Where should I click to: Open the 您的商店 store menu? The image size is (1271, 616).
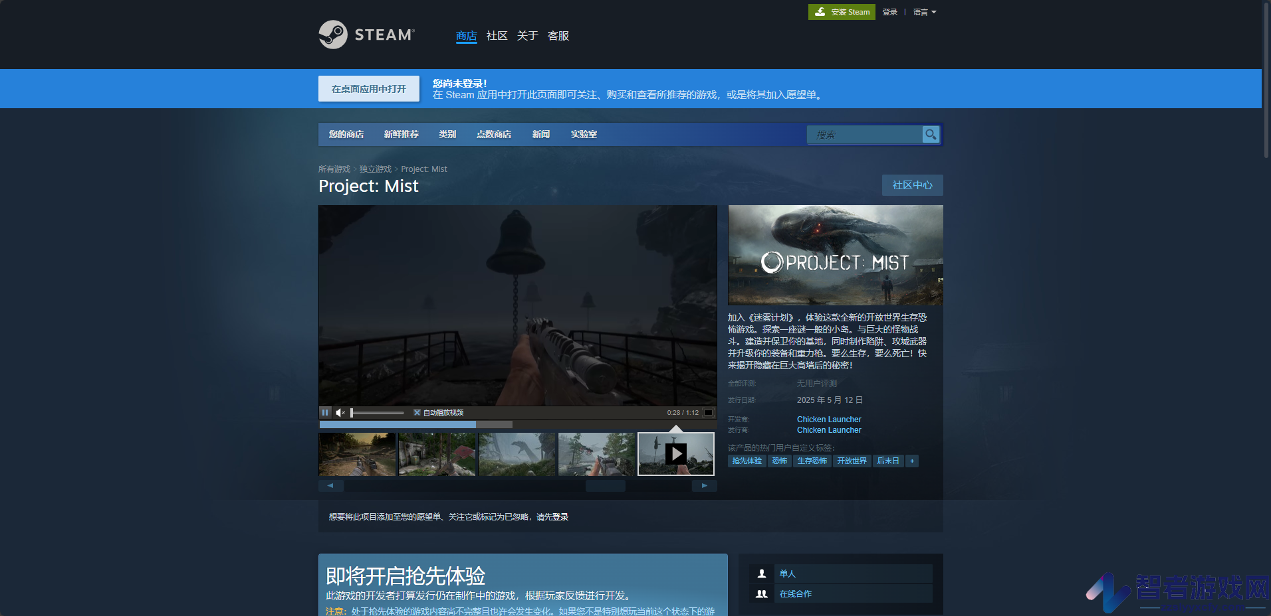coord(346,134)
